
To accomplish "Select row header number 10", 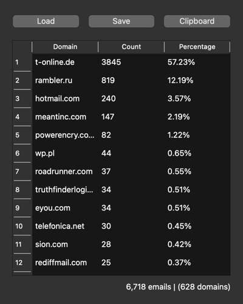I will point(22,226).
